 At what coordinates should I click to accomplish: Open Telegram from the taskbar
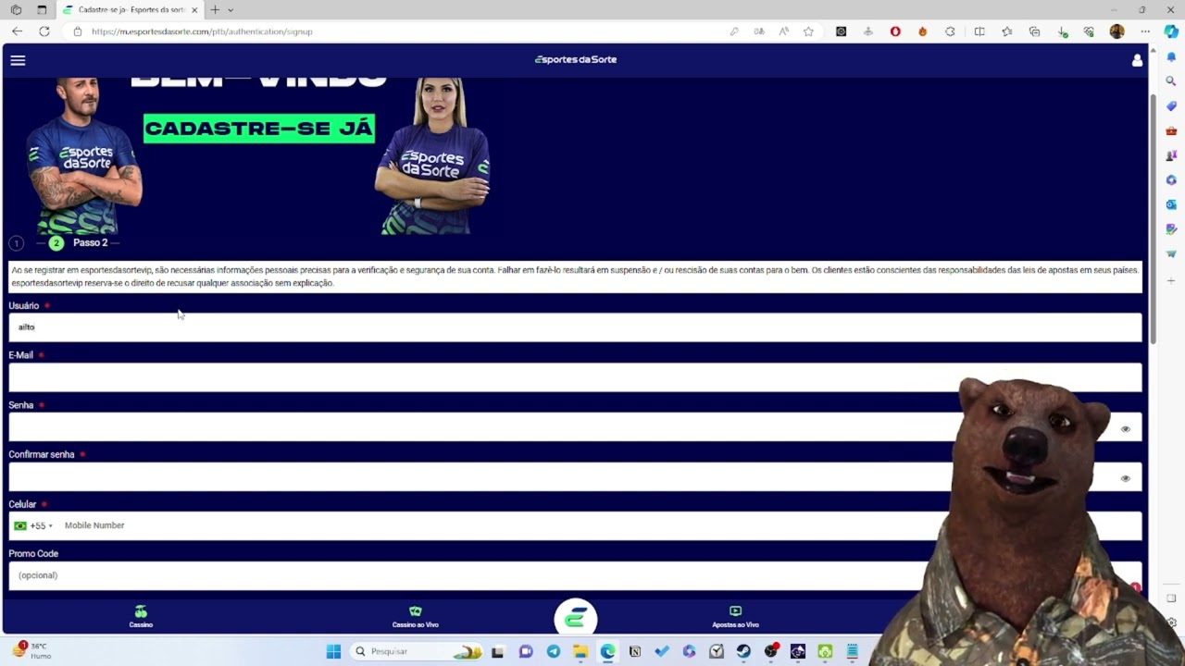(x=553, y=651)
